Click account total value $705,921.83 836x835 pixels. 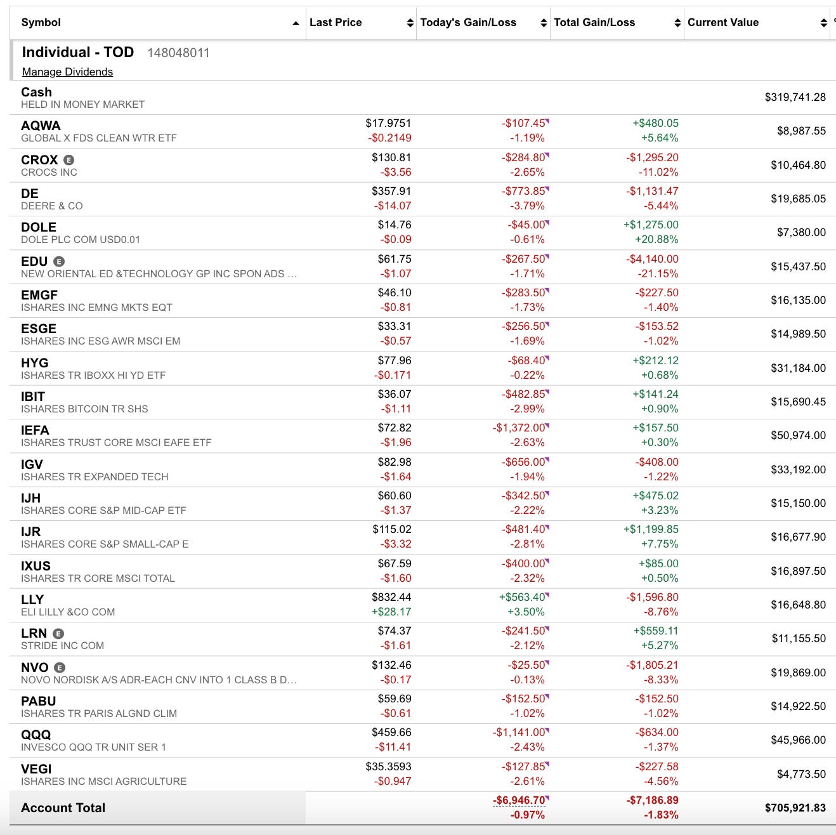point(795,808)
